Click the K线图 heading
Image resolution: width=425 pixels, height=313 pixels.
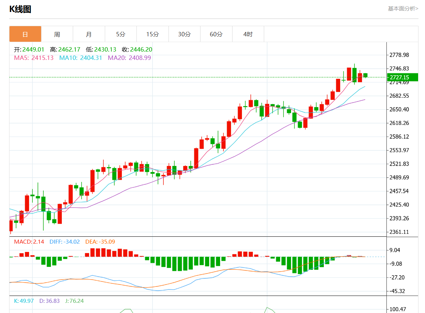coord(20,9)
